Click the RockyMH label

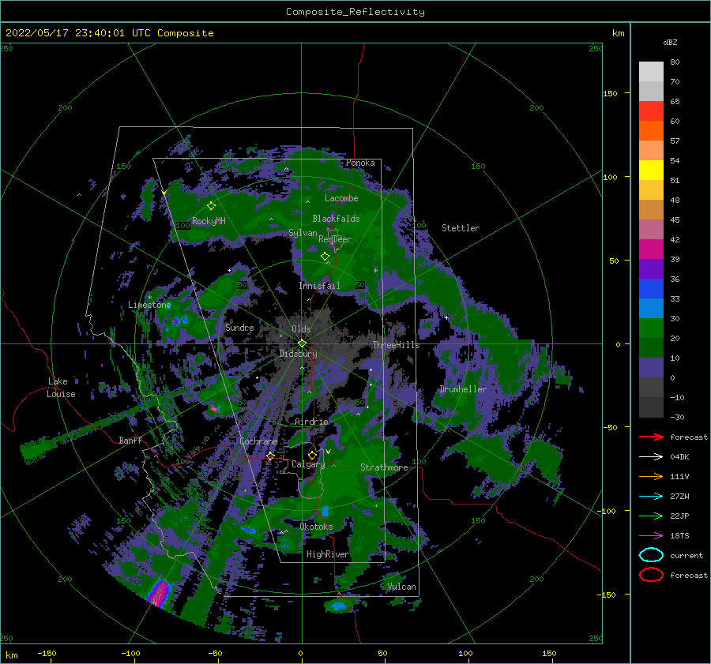point(209,221)
